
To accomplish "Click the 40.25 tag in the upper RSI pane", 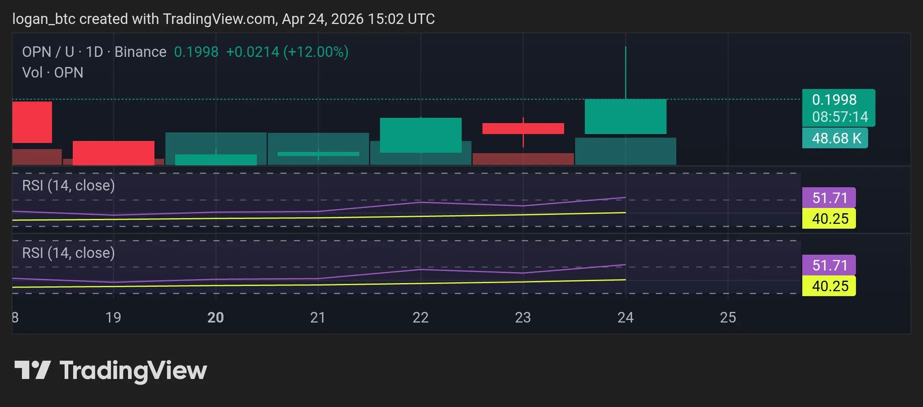I will tap(829, 219).
